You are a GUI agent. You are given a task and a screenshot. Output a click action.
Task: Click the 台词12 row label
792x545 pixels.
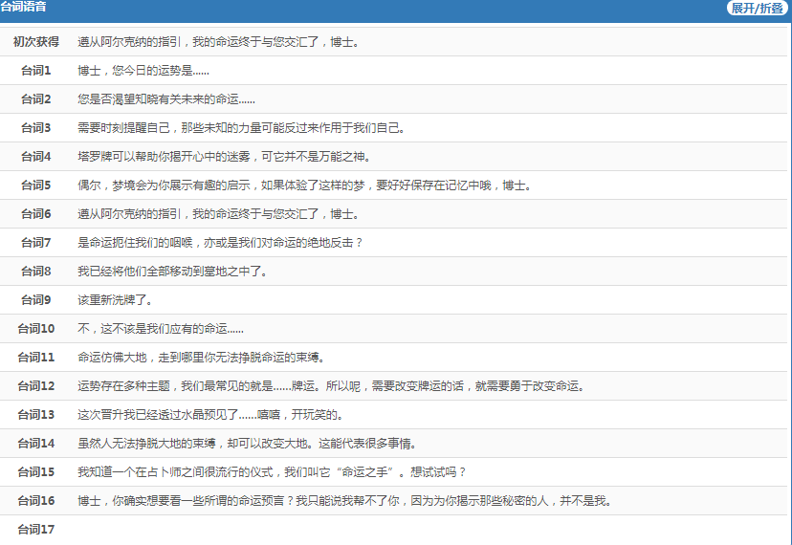(35, 386)
